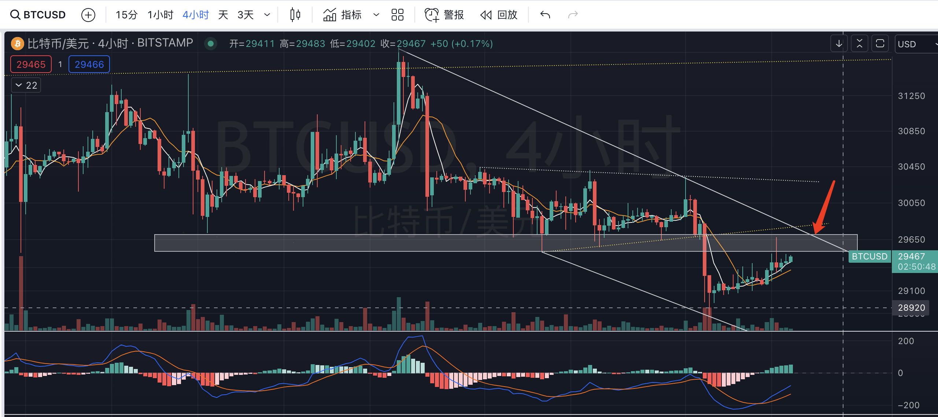The width and height of the screenshot is (938, 417).
Task: Click the 高=29483 high value
Action: tap(302, 44)
